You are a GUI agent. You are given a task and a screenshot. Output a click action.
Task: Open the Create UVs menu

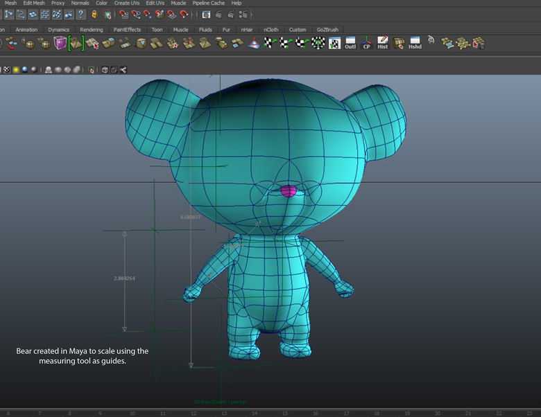click(x=126, y=3)
